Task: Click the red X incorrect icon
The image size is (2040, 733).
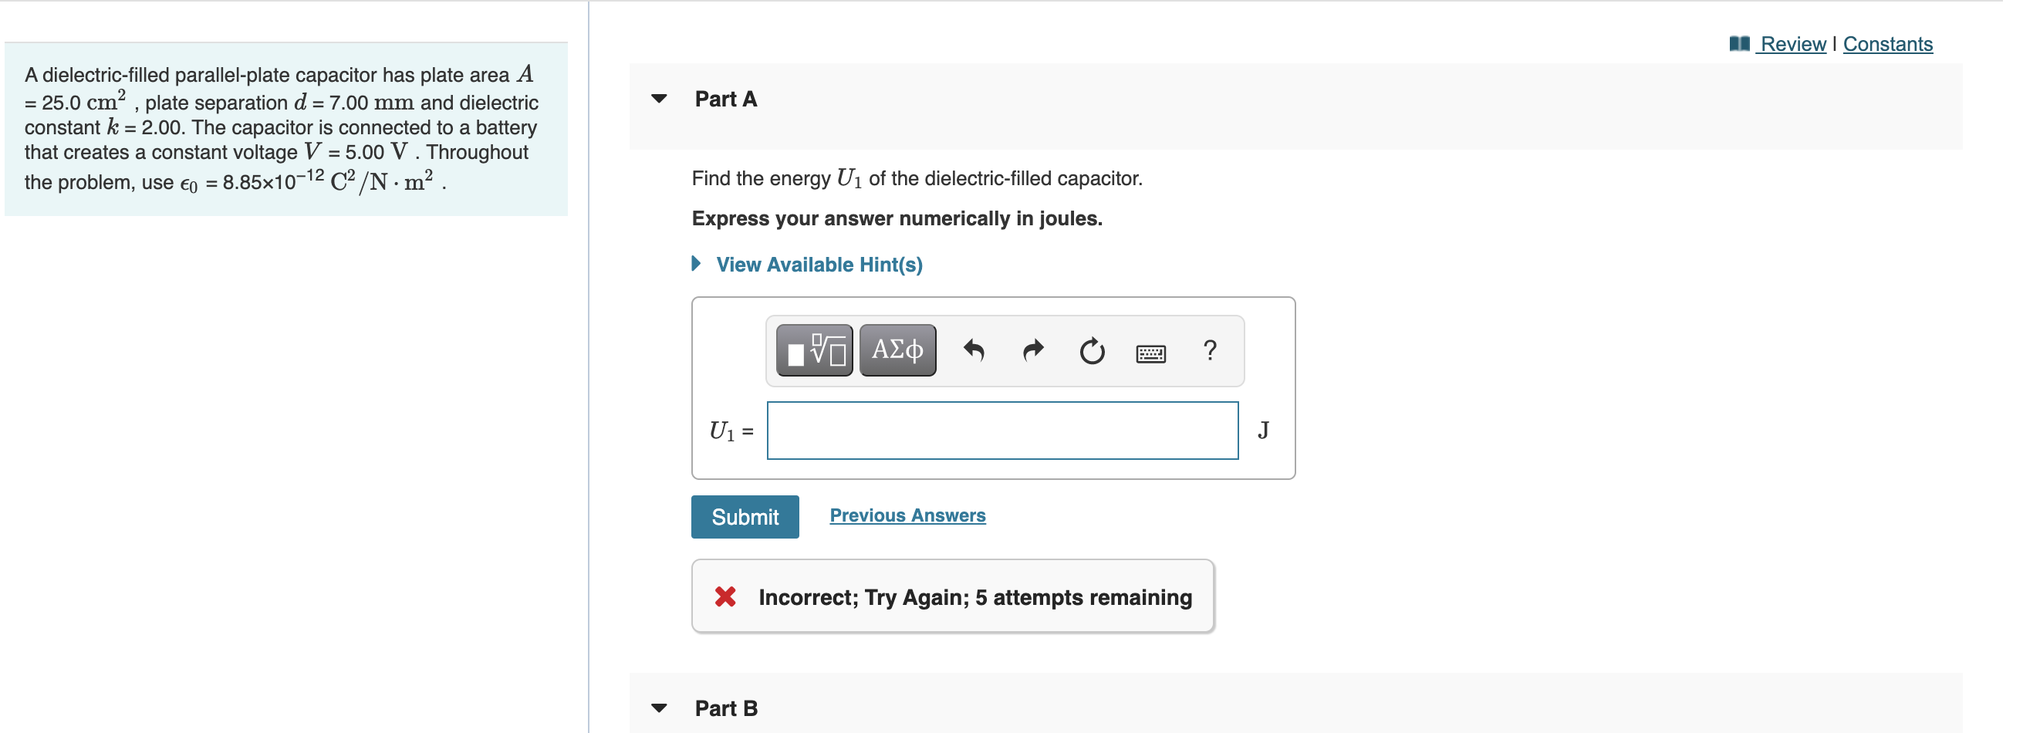Action: pos(724,597)
